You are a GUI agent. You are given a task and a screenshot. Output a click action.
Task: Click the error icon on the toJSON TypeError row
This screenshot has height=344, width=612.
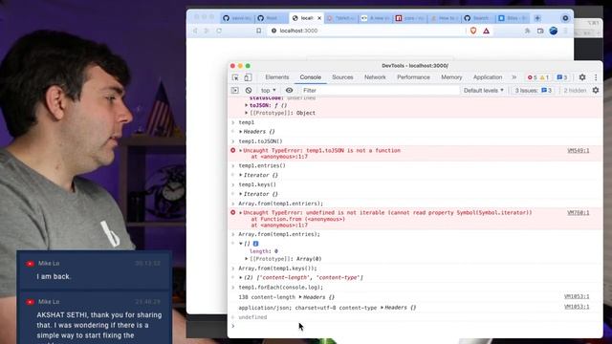coord(233,150)
